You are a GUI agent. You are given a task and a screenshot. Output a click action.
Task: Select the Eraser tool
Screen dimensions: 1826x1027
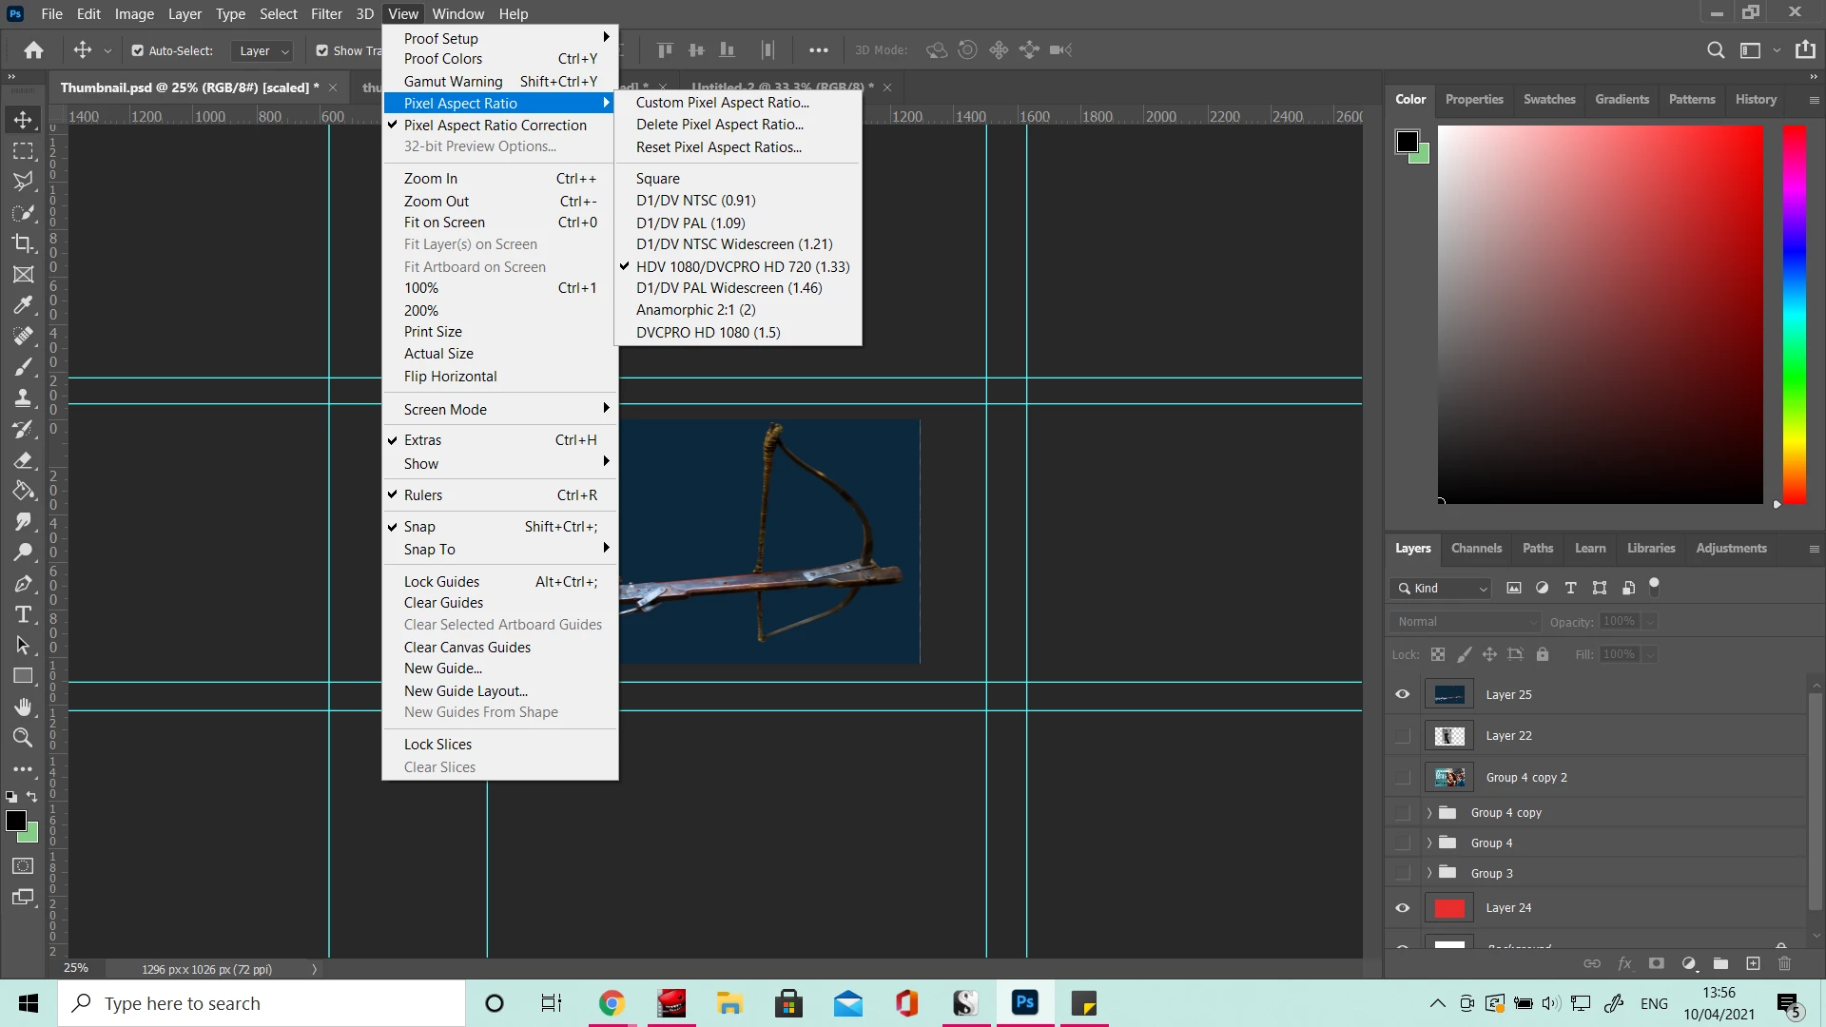(23, 460)
